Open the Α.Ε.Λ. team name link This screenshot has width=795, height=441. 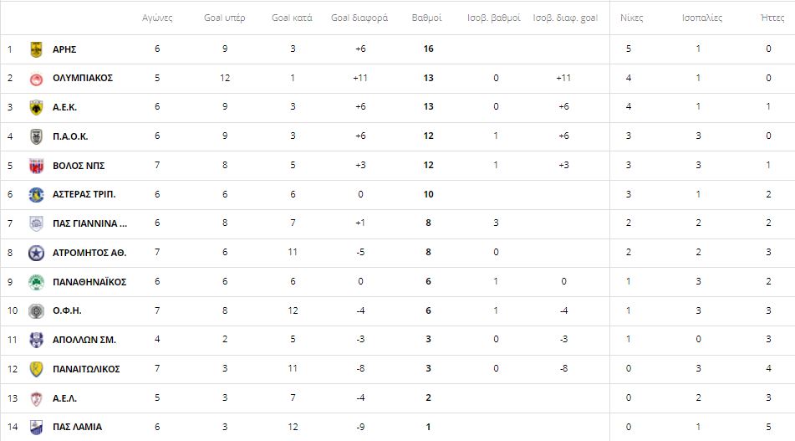point(65,398)
